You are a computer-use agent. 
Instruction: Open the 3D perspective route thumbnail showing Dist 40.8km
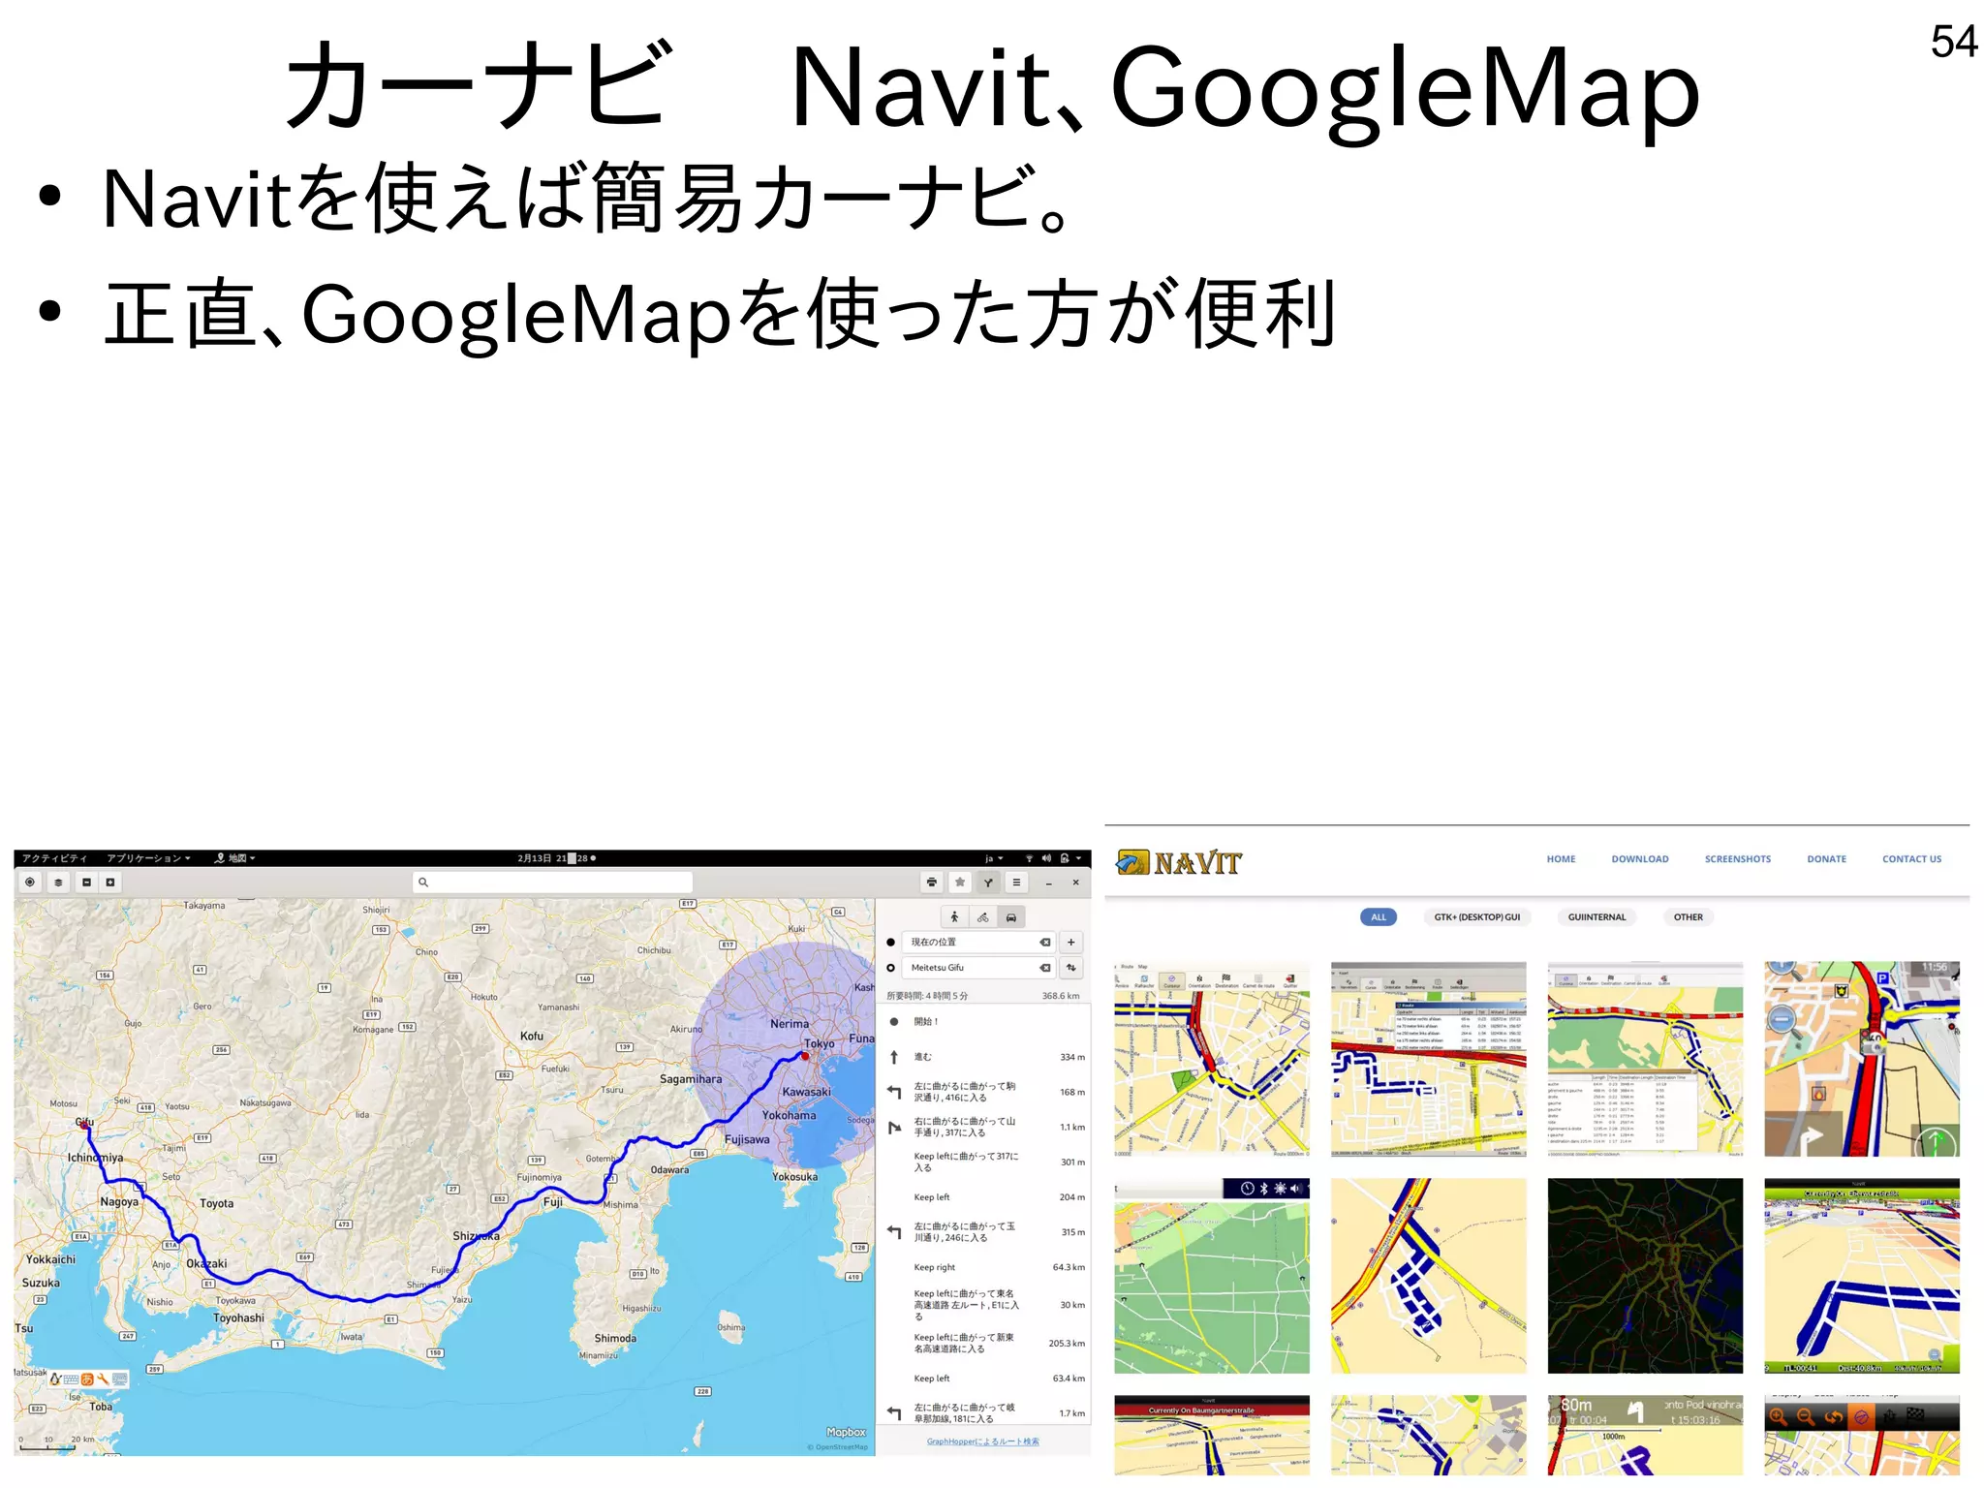point(1862,1276)
